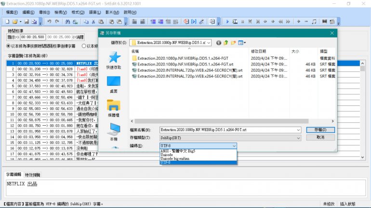Expand the first toolbar overflow options
This screenshot has width=371, height=208.
tap(40, 22)
